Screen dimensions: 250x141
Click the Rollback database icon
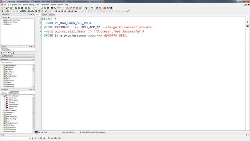click(x=24, y=11)
